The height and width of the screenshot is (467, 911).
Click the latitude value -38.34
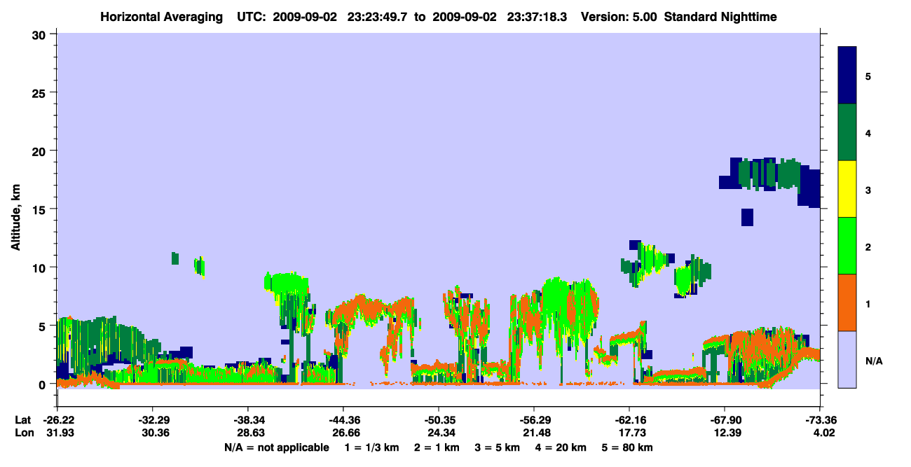coord(248,420)
